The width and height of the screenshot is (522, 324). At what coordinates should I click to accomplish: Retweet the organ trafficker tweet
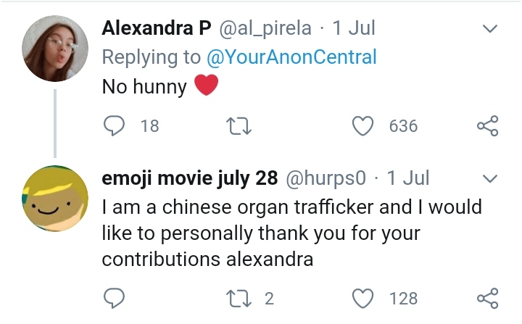point(237,298)
